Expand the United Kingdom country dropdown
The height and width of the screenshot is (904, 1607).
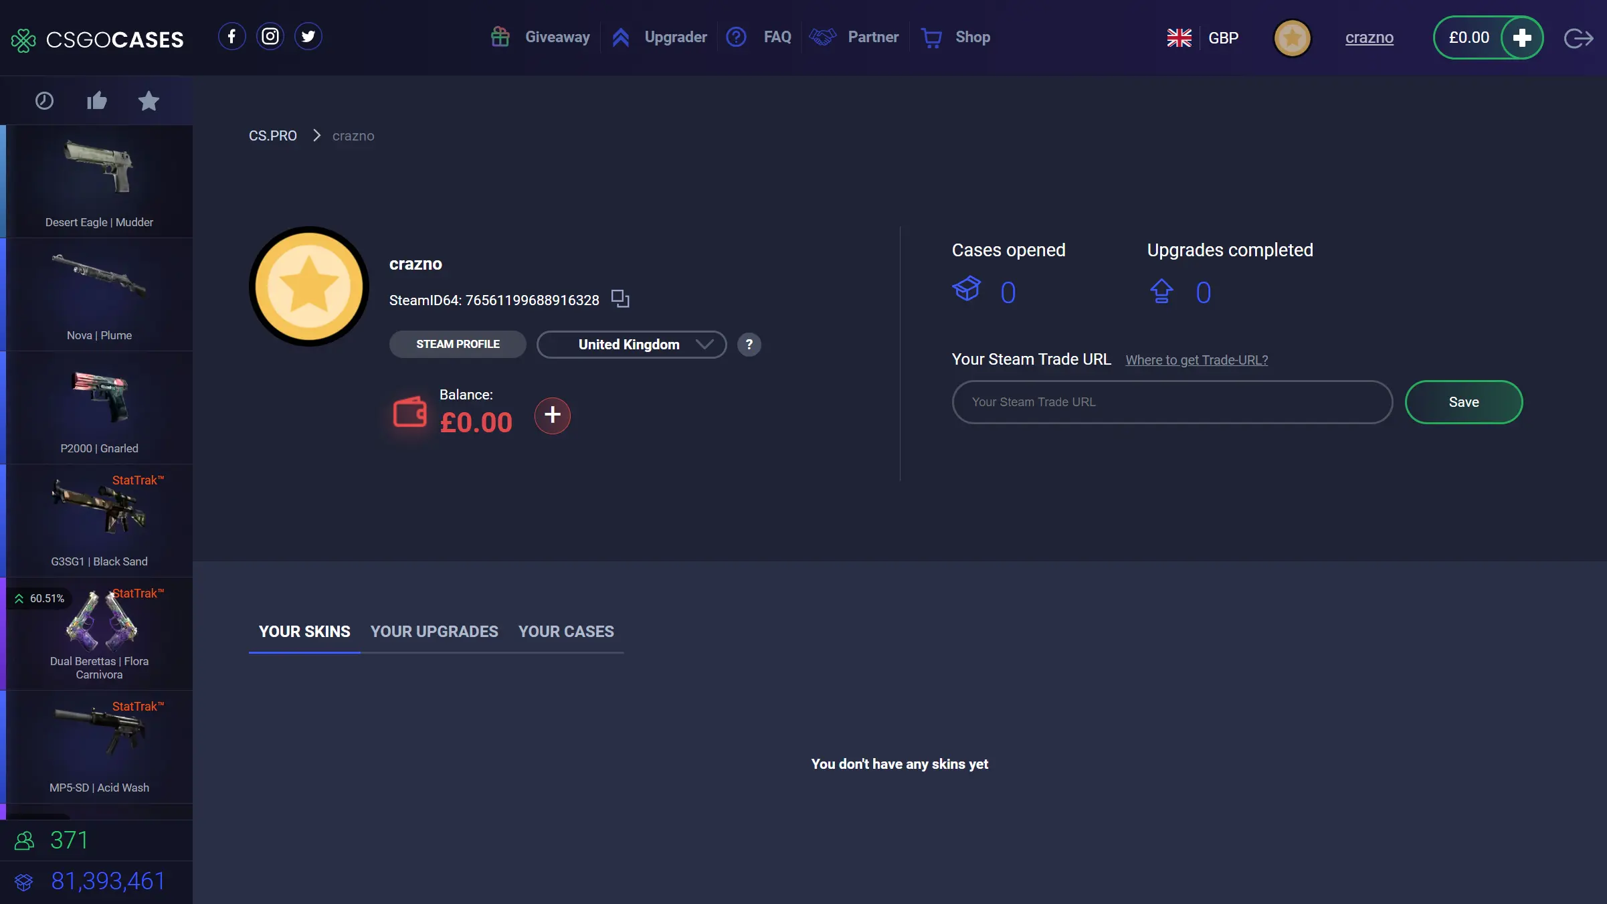click(x=632, y=344)
